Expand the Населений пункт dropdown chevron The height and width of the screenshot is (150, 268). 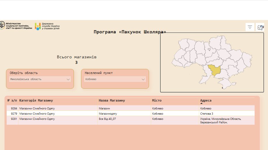click(x=143, y=79)
